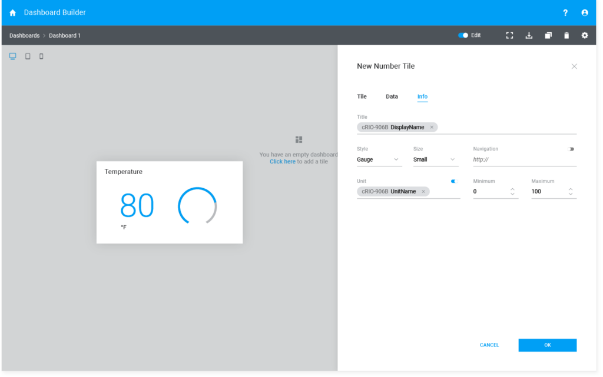The image size is (603, 377).
Task: Decrease the Maximum value
Action: pyautogui.click(x=571, y=194)
